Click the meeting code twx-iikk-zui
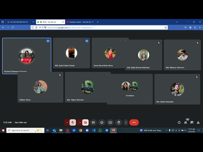Image resolution: width=203 pixels, height=152 pixels. [21, 123]
